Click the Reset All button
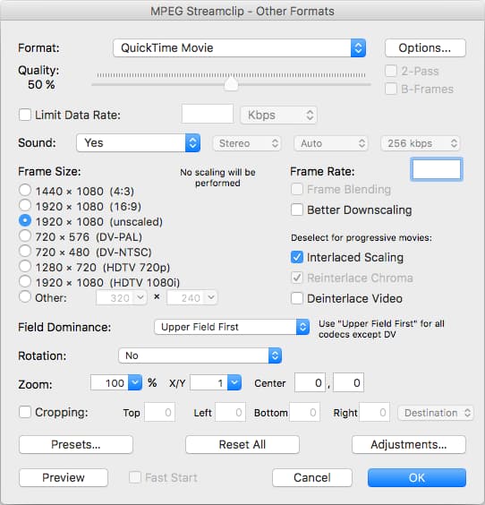485x505 pixels. (242, 444)
